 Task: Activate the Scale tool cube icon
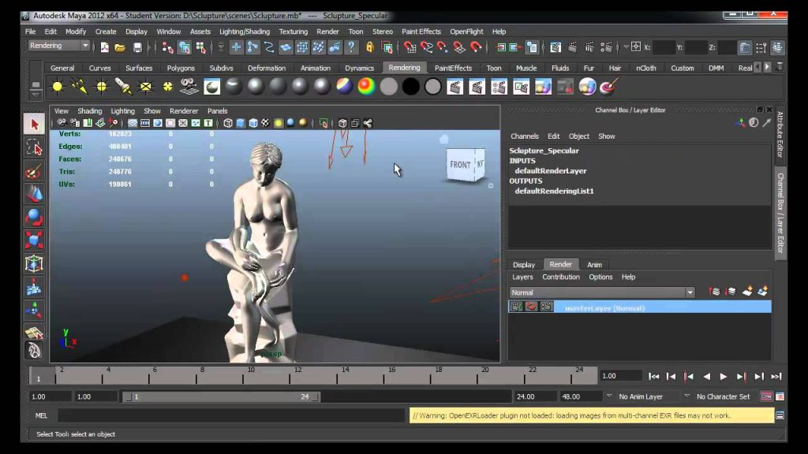(x=34, y=240)
